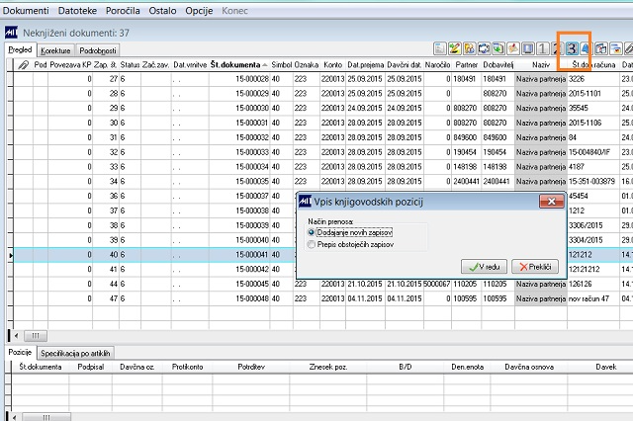This screenshot has width=633, height=421.
Task: Click the number 3 toolbar icon
Action: (573, 48)
